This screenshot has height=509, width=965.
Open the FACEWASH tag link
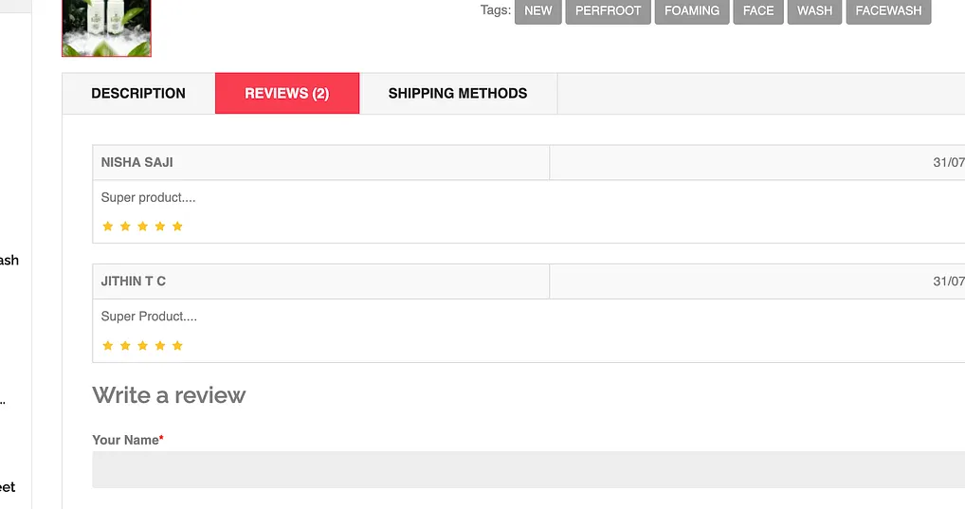[888, 11]
